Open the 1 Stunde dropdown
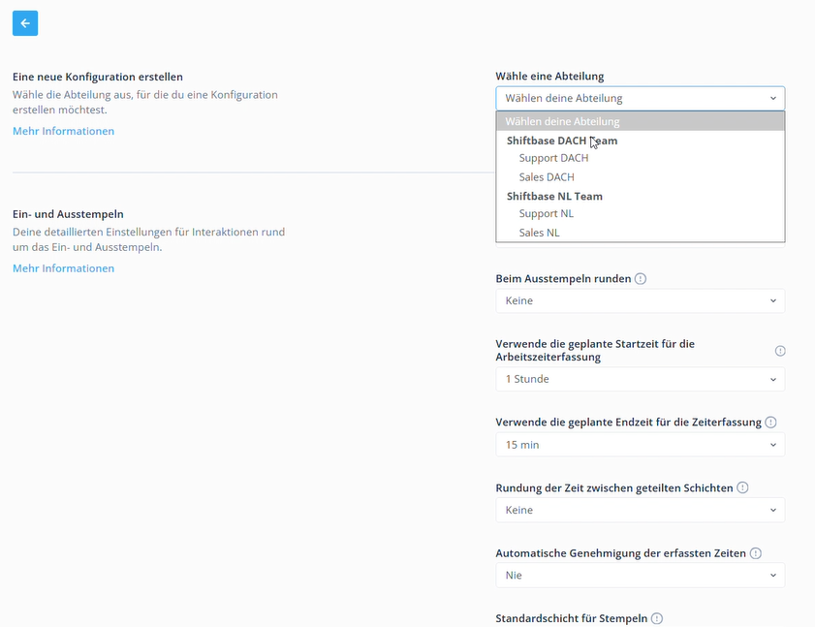Image resolution: width=815 pixels, height=627 pixels. (x=641, y=379)
